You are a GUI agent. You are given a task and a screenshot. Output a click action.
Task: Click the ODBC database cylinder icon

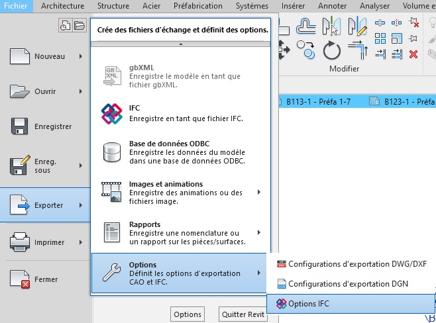click(x=112, y=152)
